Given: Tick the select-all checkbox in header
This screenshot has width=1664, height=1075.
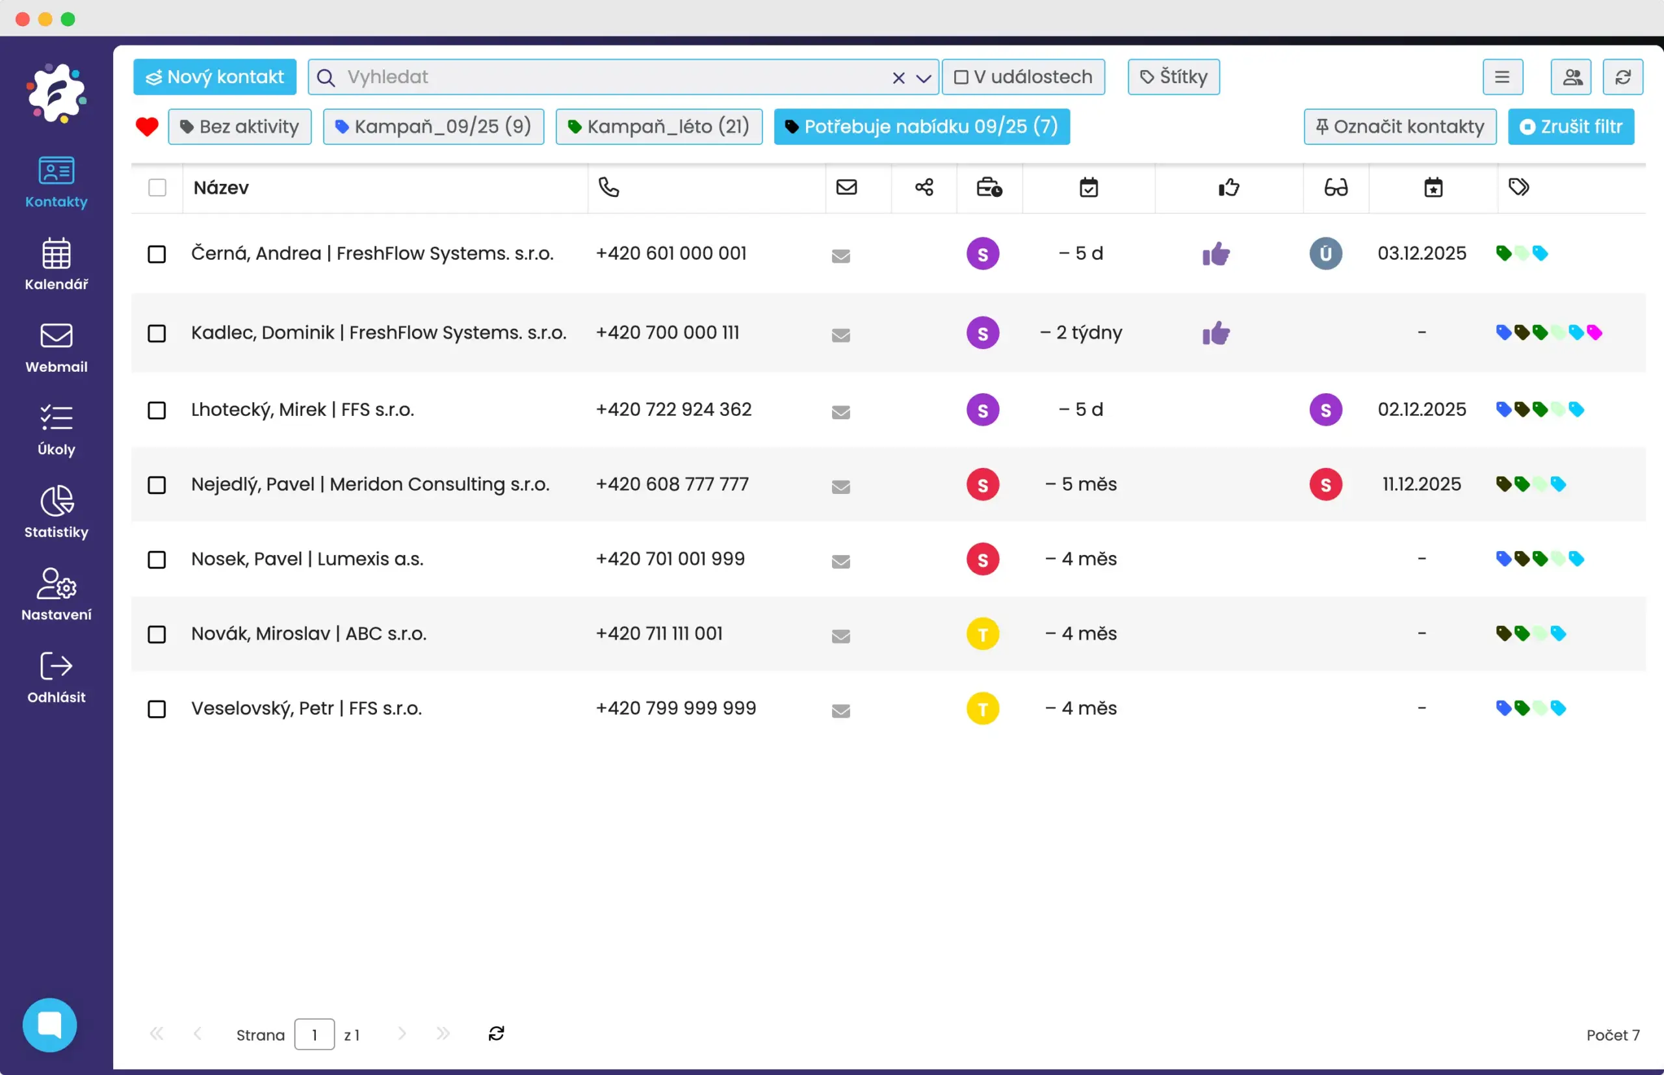Looking at the screenshot, I should (x=157, y=187).
